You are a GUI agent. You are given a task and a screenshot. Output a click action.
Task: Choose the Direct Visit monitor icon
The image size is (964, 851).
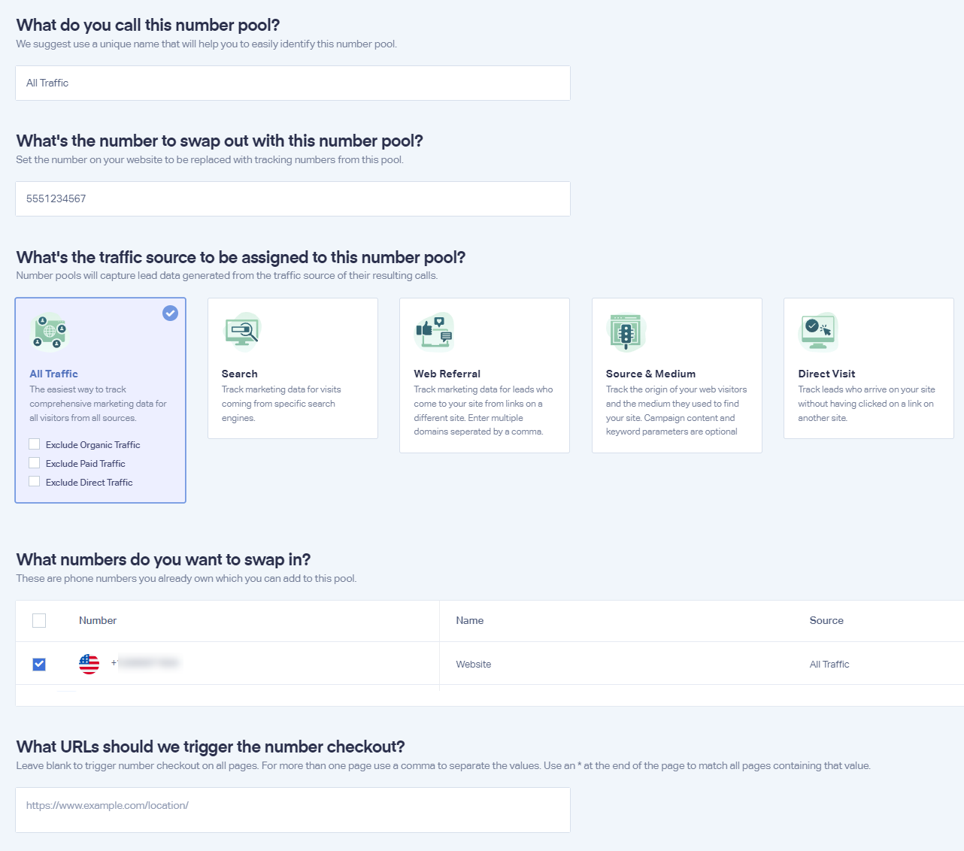(x=818, y=332)
